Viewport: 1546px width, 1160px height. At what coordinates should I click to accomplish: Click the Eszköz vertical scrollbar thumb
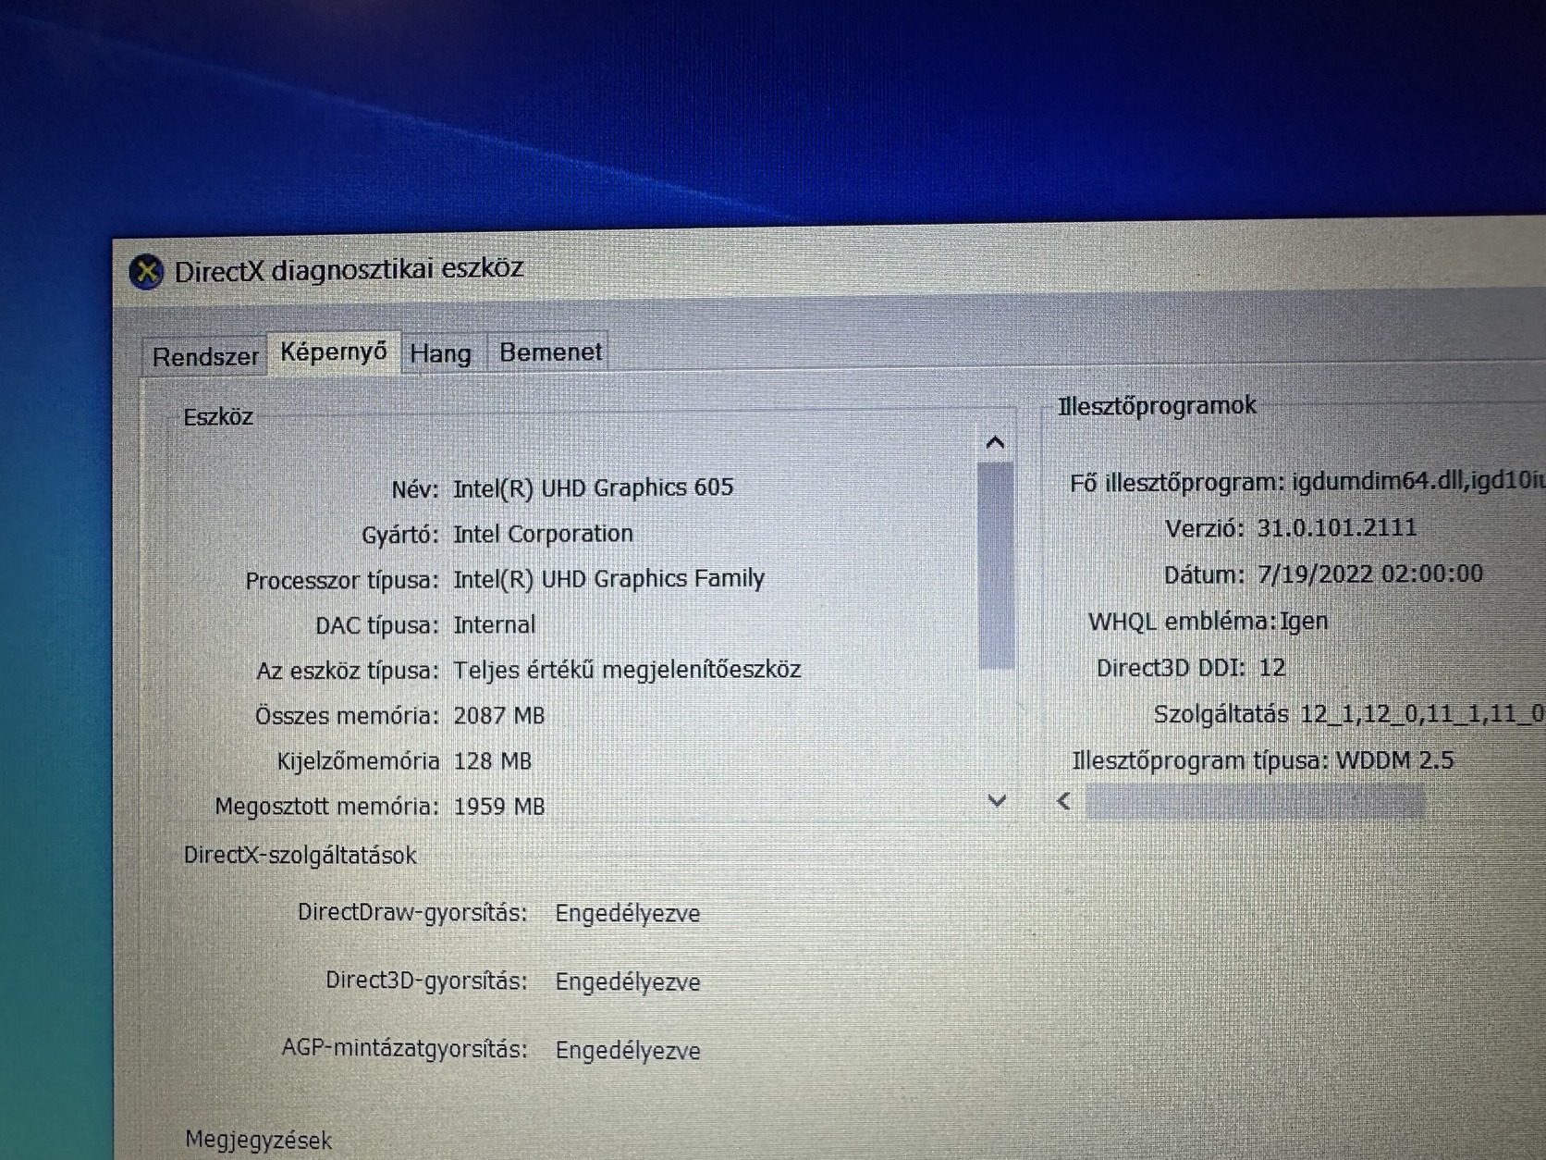pos(996,564)
